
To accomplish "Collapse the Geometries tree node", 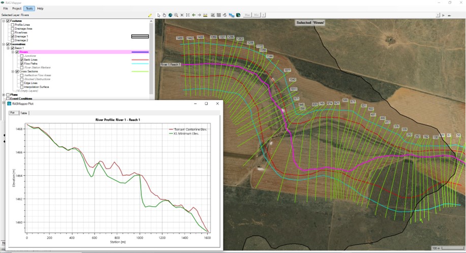I will point(4,44).
